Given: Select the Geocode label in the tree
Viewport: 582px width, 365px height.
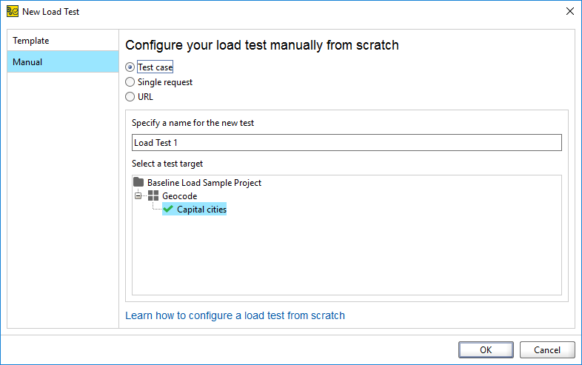Looking at the screenshot, I should pos(180,195).
